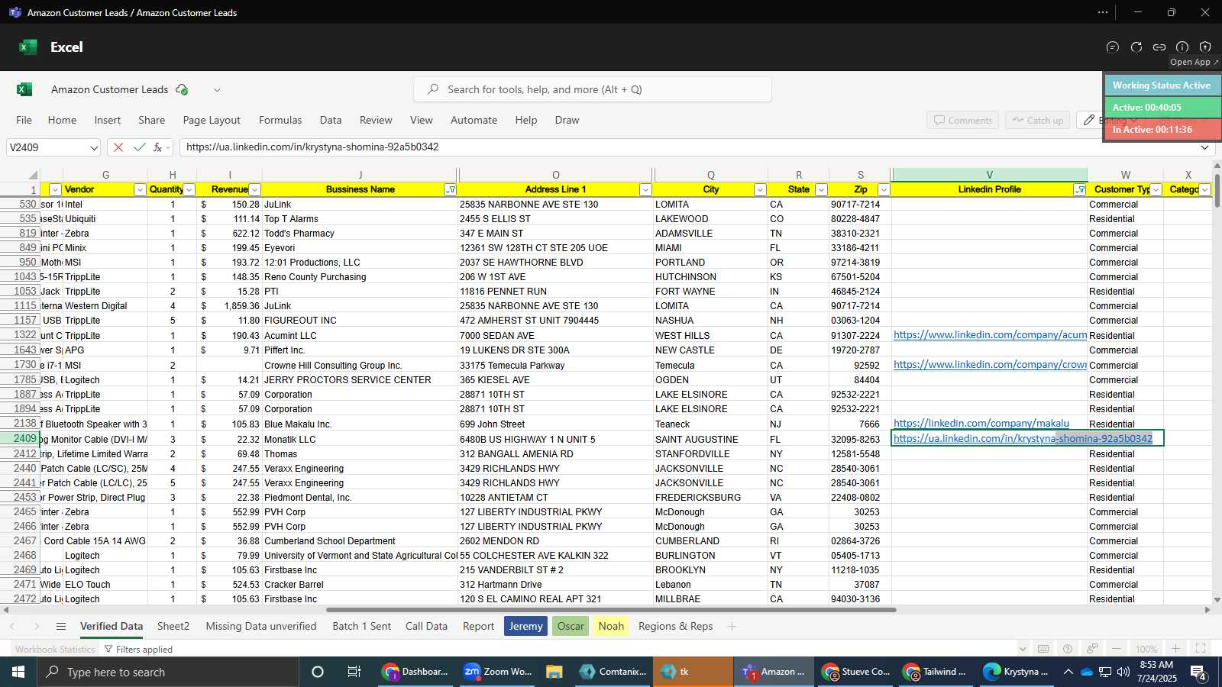
Task: Open the conversation chat icon in Teams header
Action: 1113,47
